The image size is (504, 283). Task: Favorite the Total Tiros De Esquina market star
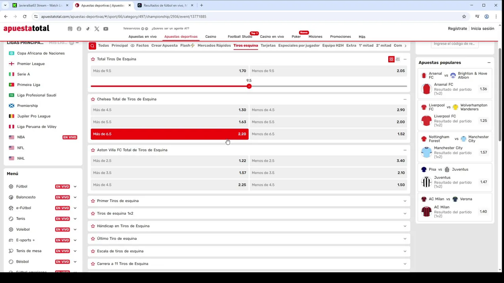93,59
